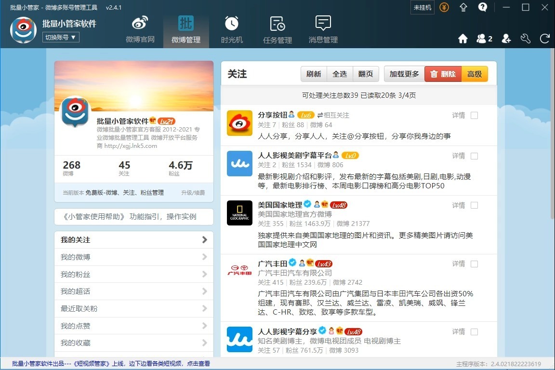
Task: Open the accounts icon showing 2
Action: [x=484, y=39]
